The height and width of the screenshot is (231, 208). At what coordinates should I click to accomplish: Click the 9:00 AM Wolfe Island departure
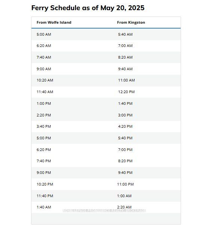[x=44, y=69]
